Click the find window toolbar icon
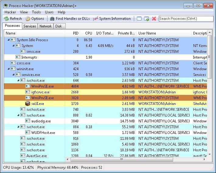 (139, 19)
